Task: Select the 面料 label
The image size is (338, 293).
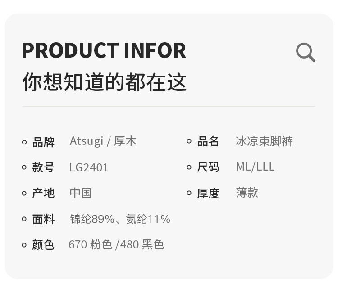Action: (43, 219)
